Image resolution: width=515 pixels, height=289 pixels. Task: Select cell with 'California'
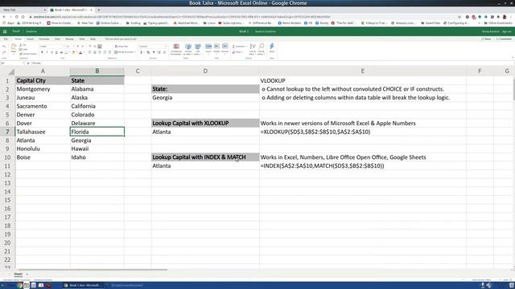click(x=97, y=106)
